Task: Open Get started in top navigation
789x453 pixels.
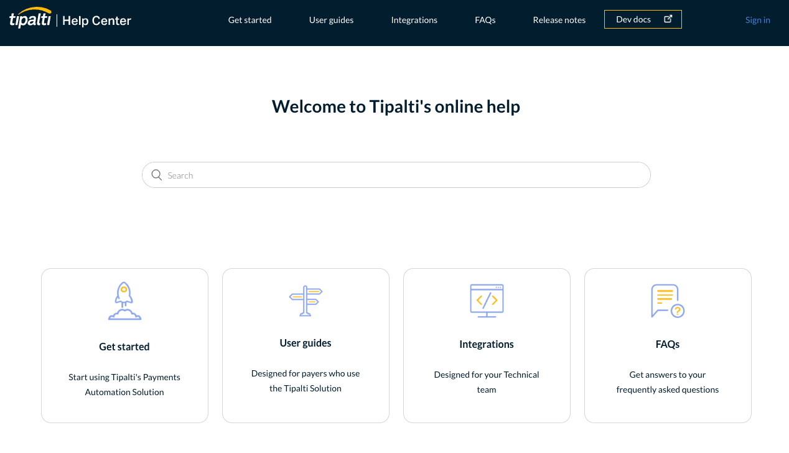Action: coord(250,20)
